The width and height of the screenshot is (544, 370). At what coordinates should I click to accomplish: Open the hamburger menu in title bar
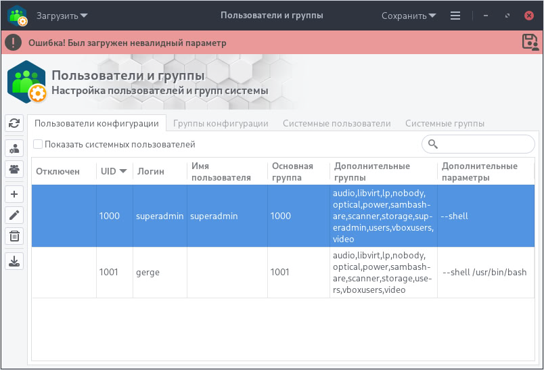tap(455, 15)
